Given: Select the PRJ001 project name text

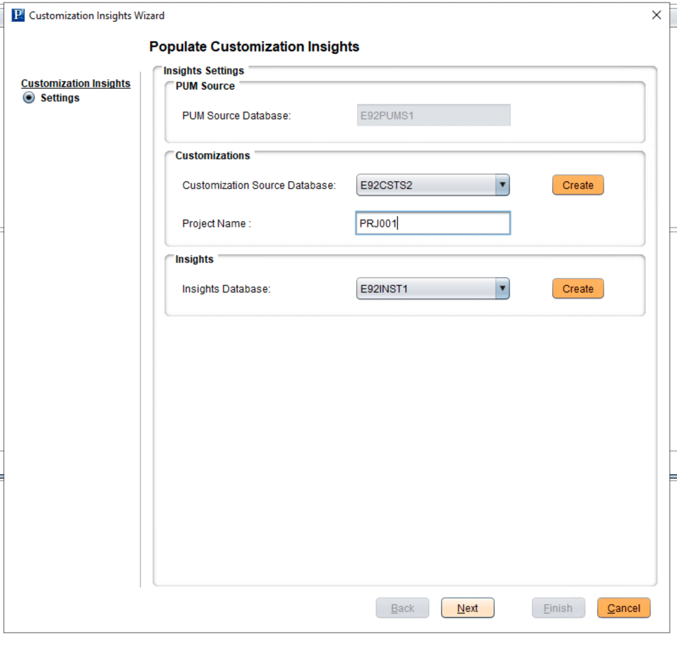Looking at the screenshot, I should (x=377, y=223).
